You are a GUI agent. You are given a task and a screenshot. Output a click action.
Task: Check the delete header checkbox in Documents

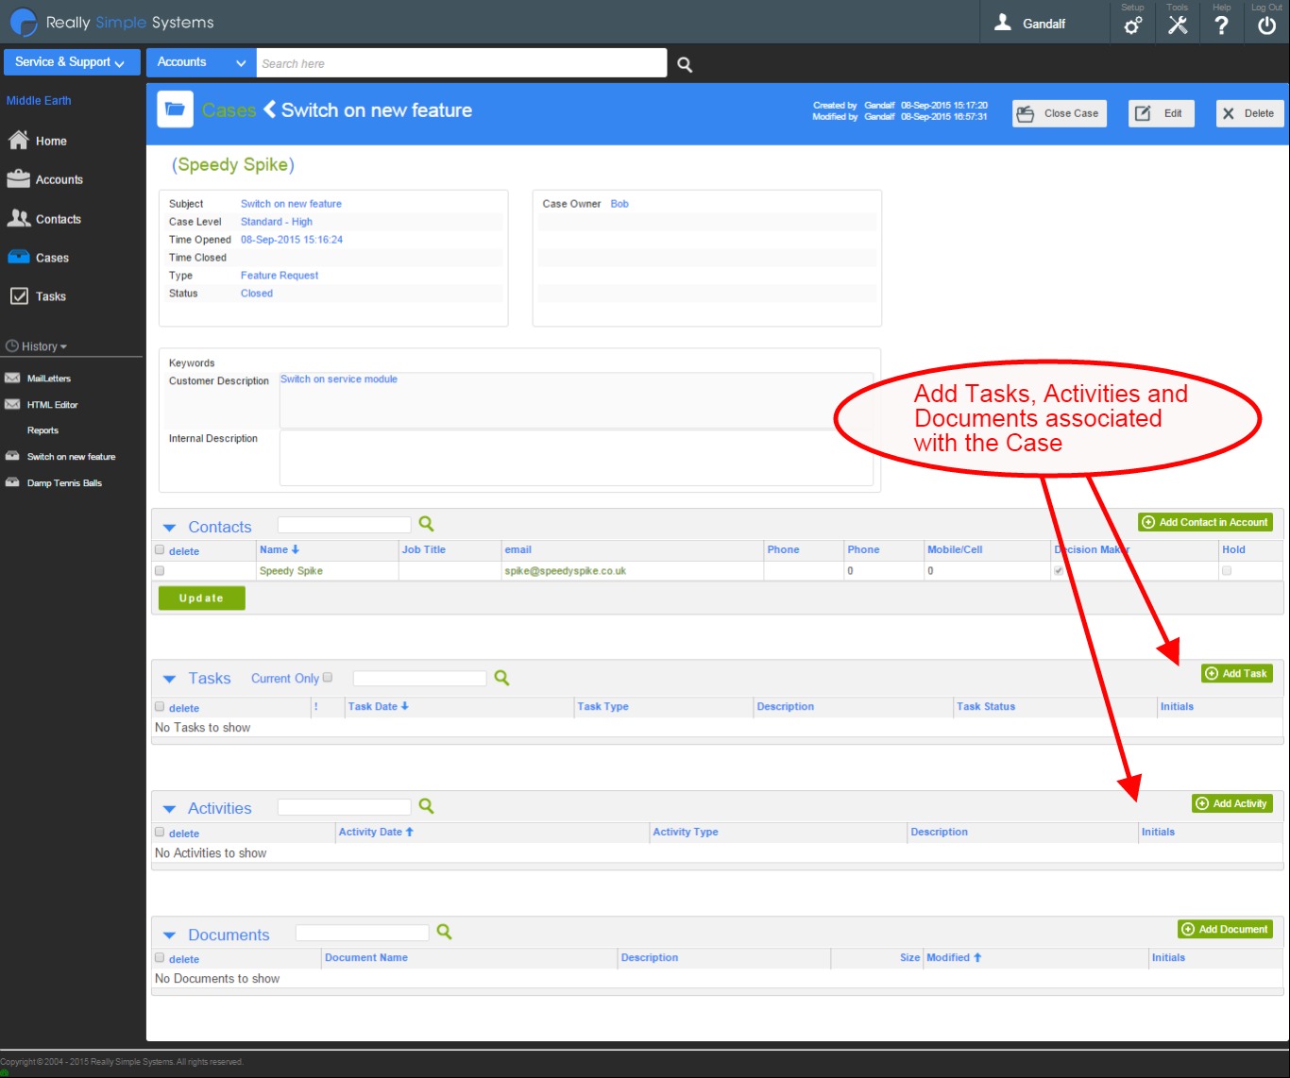[160, 957]
